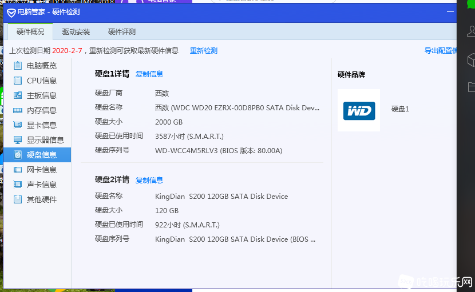475x292 pixels.
Task: Click the 主板信息 motherboard icon
Action: pos(18,95)
